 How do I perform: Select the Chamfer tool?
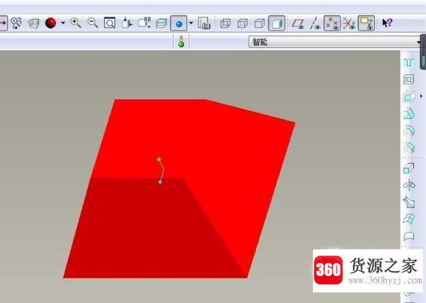pyautogui.click(x=409, y=148)
